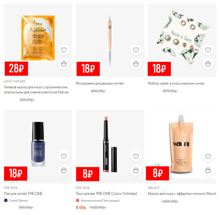Add orange gel face mask to wishlist
The image size is (220, 215).
tap(64, 50)
